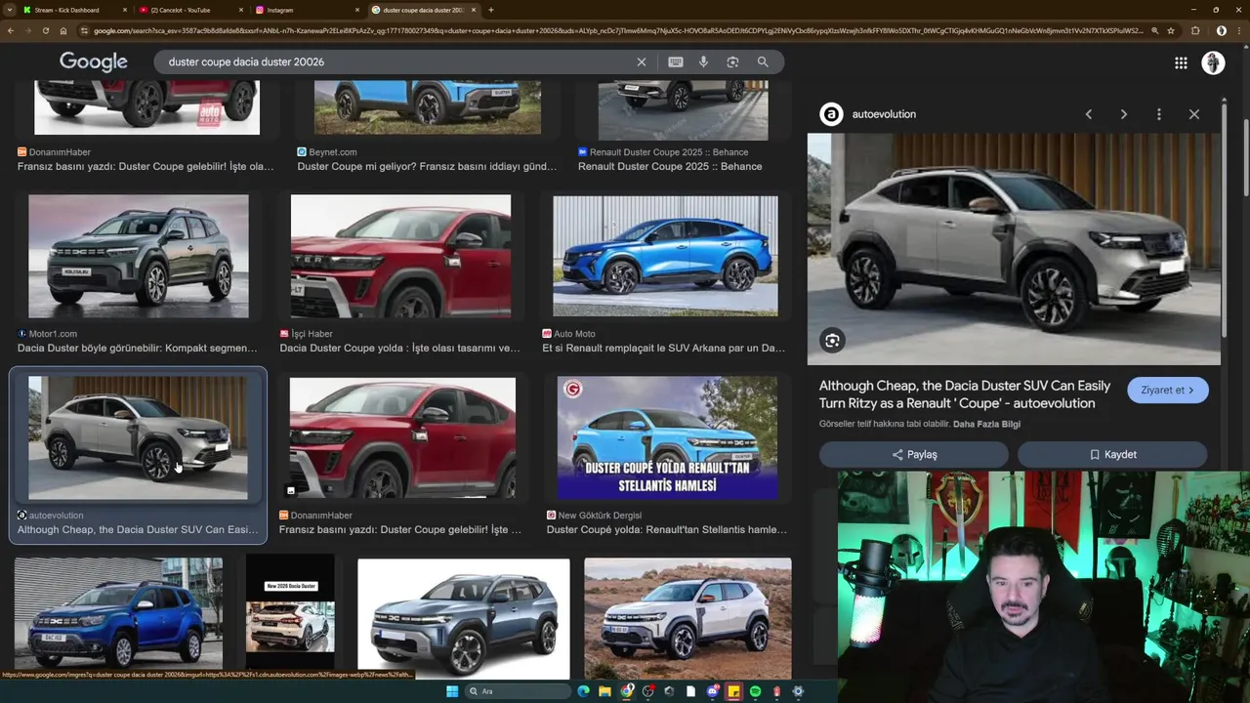This screenshot has height=703, width=1250.
Task: Open the Daha Fazla Bilgi link
Action: point(986,424)
